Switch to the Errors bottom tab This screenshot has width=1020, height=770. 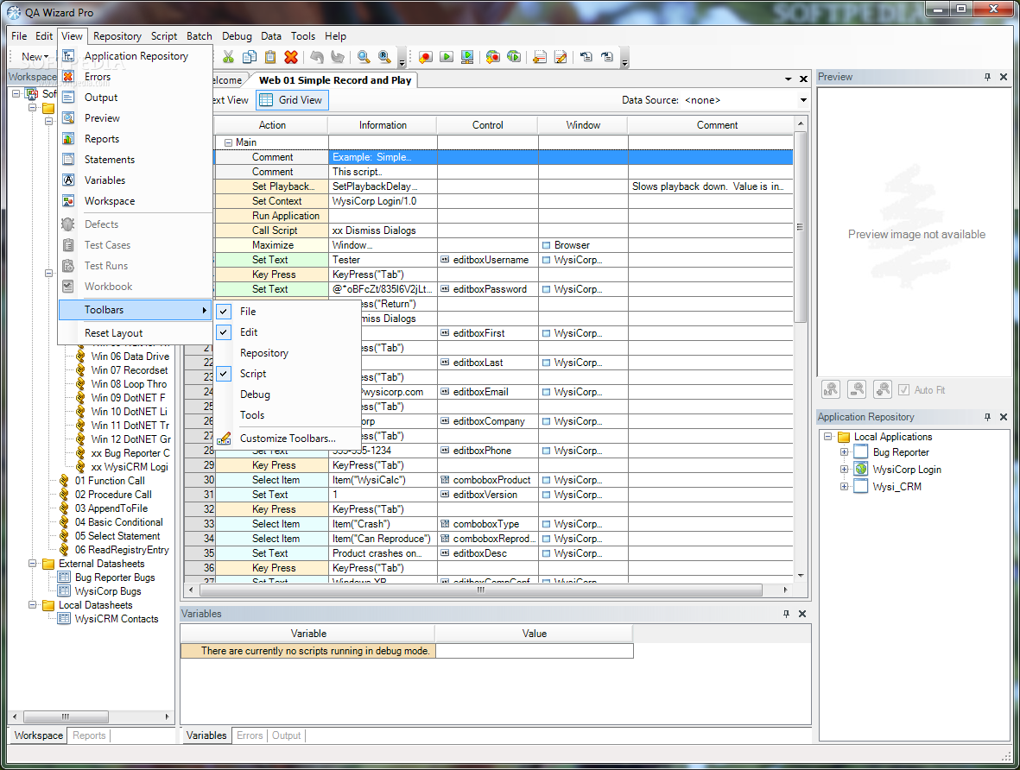[250, 735]
